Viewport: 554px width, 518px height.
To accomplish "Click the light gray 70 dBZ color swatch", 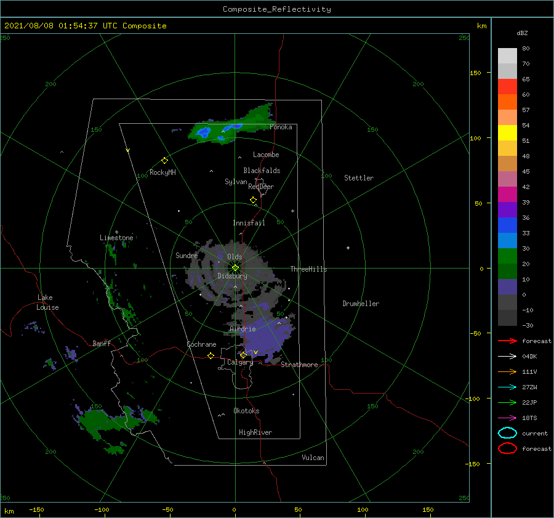I will (x=507, y=56).
